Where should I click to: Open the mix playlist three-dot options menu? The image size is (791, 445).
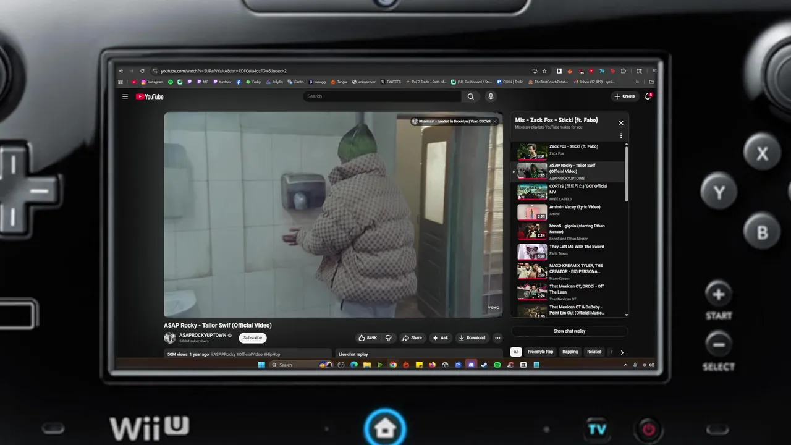point(621,136)
